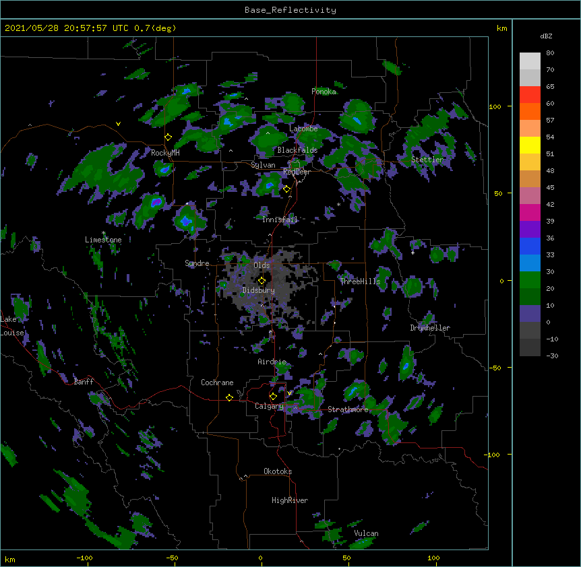Click the Ponoka city label

pos(324,92)
